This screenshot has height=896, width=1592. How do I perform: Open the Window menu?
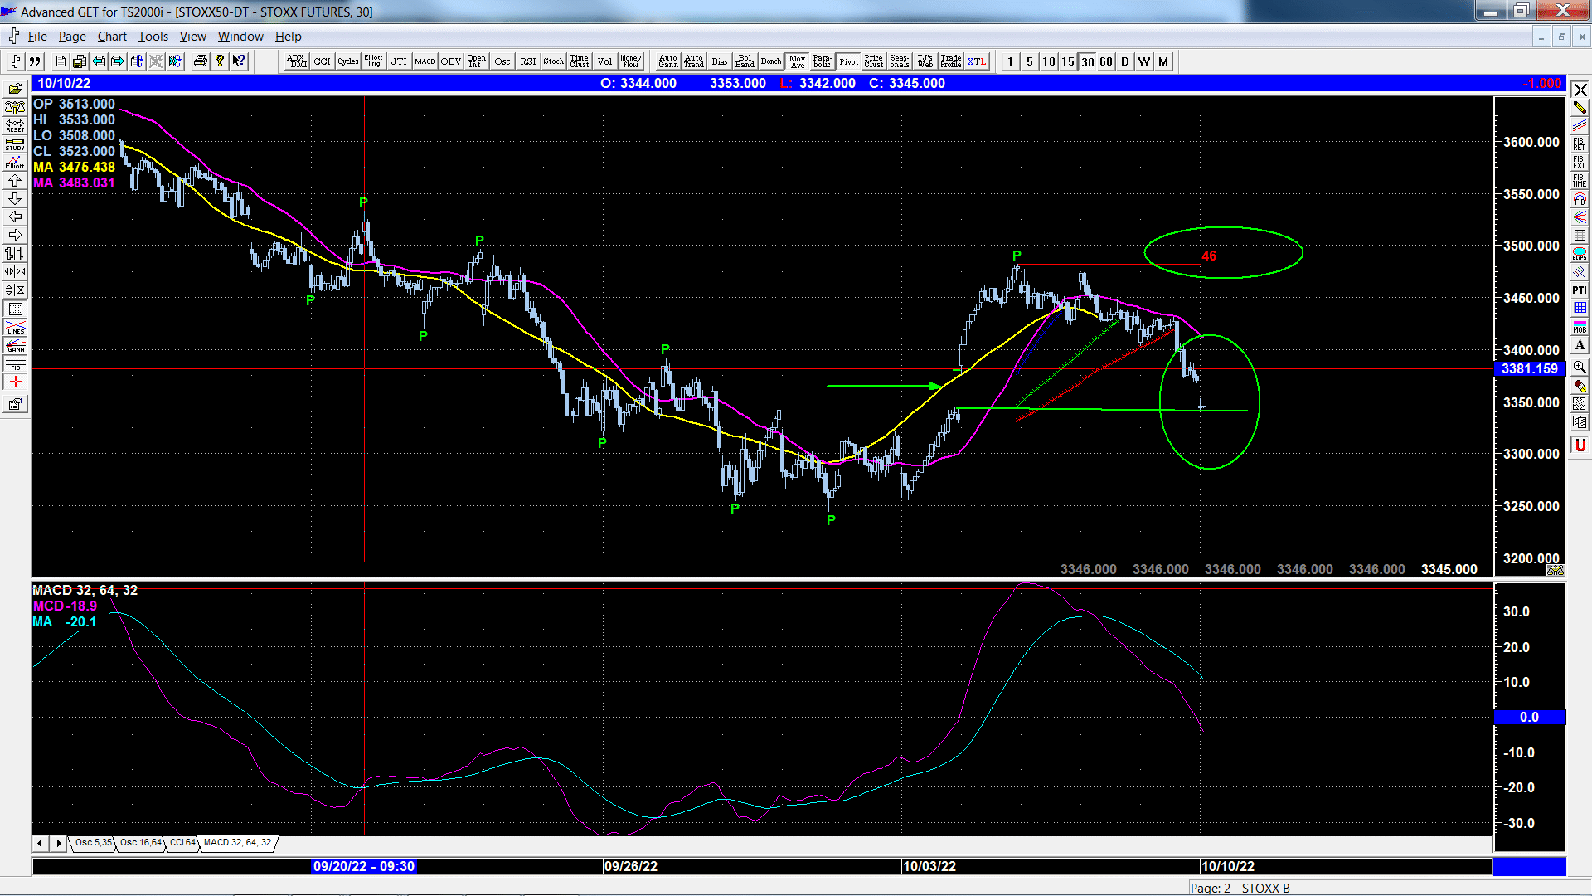coord(240,37)
